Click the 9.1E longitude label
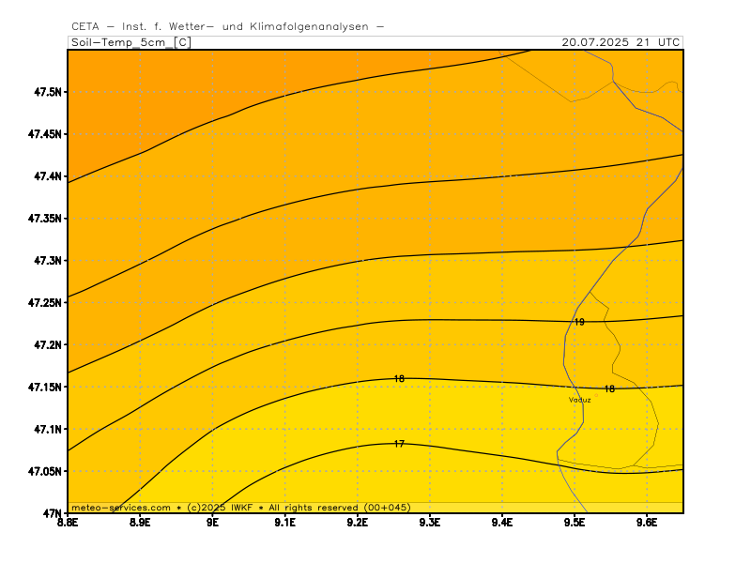751x563 pixels. point(285,523)
